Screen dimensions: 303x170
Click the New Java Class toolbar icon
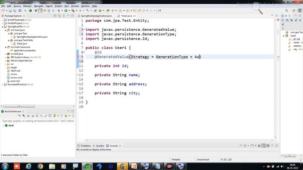coord(100,11)
